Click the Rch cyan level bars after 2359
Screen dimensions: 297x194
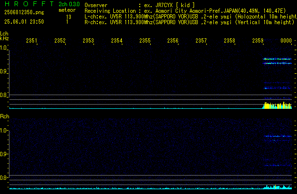click(x=278, y=187)
